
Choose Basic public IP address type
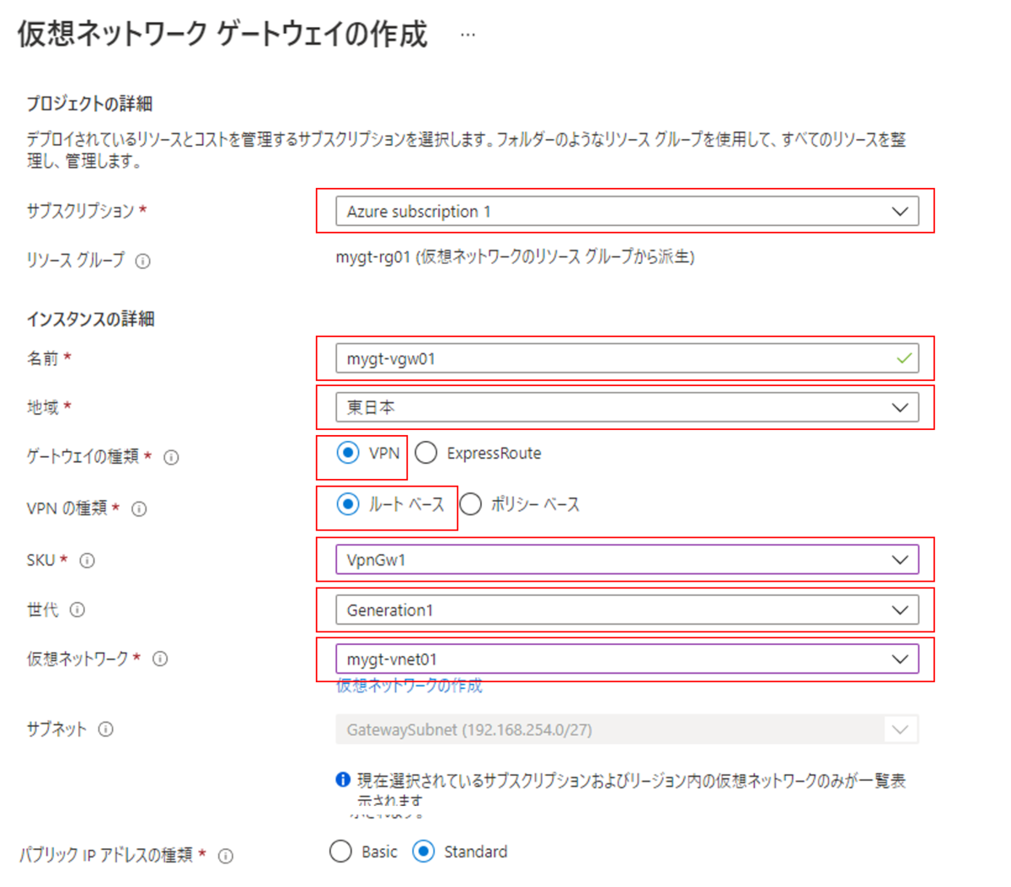click(340, 852)
